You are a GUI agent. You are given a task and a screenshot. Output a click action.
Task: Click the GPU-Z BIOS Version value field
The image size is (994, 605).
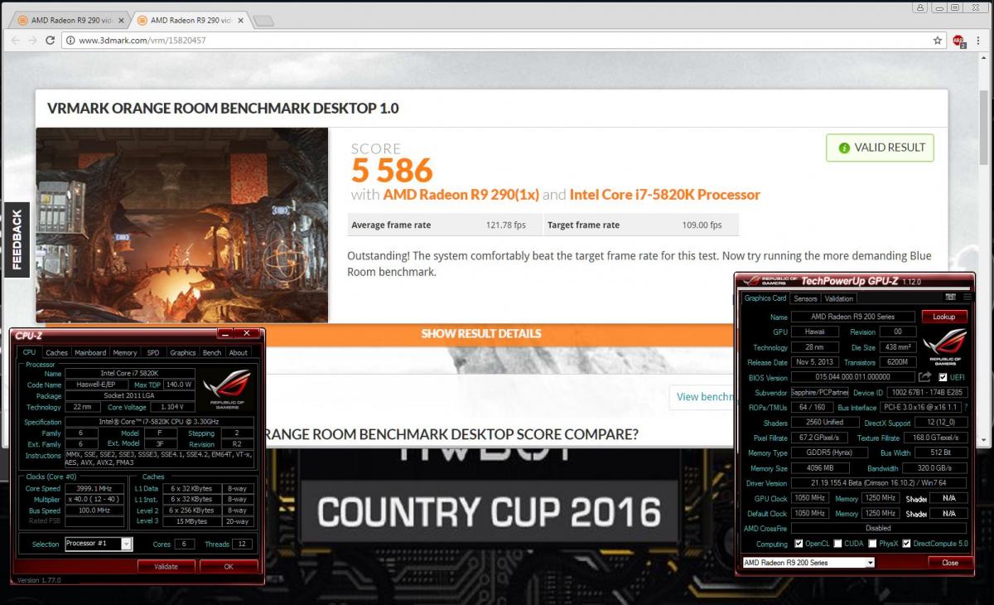click(853, 377)
